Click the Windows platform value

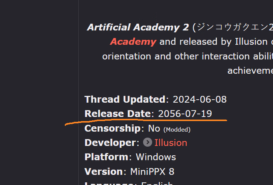156,157
